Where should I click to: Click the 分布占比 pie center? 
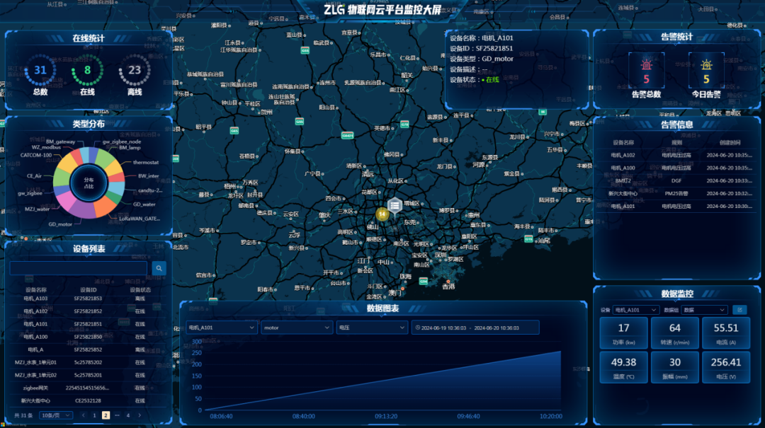coord(89,183)
